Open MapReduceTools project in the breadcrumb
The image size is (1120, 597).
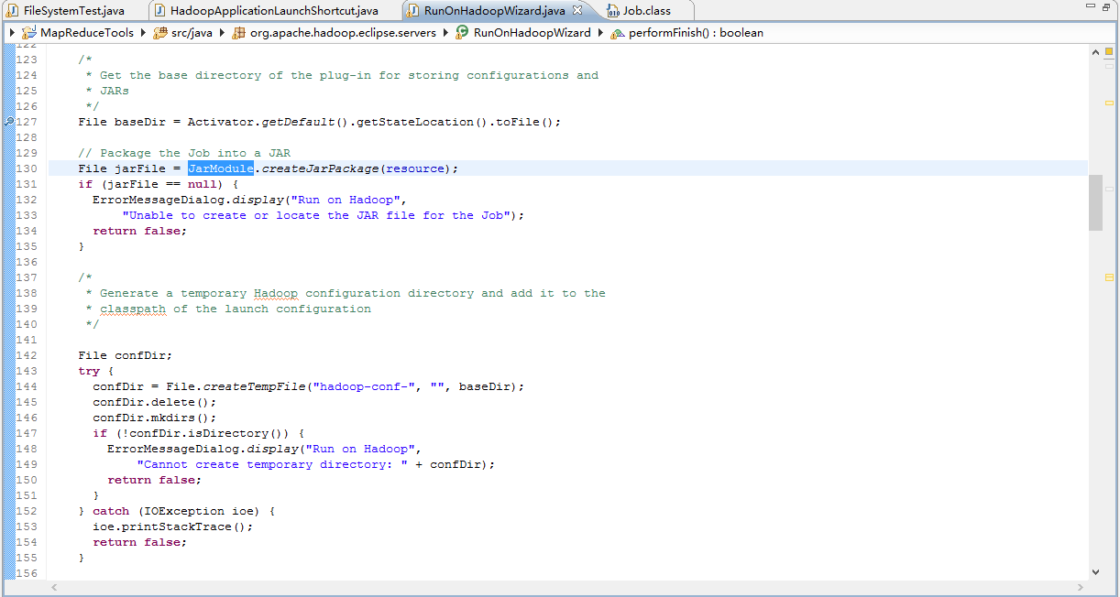click(x=78, y=33)
